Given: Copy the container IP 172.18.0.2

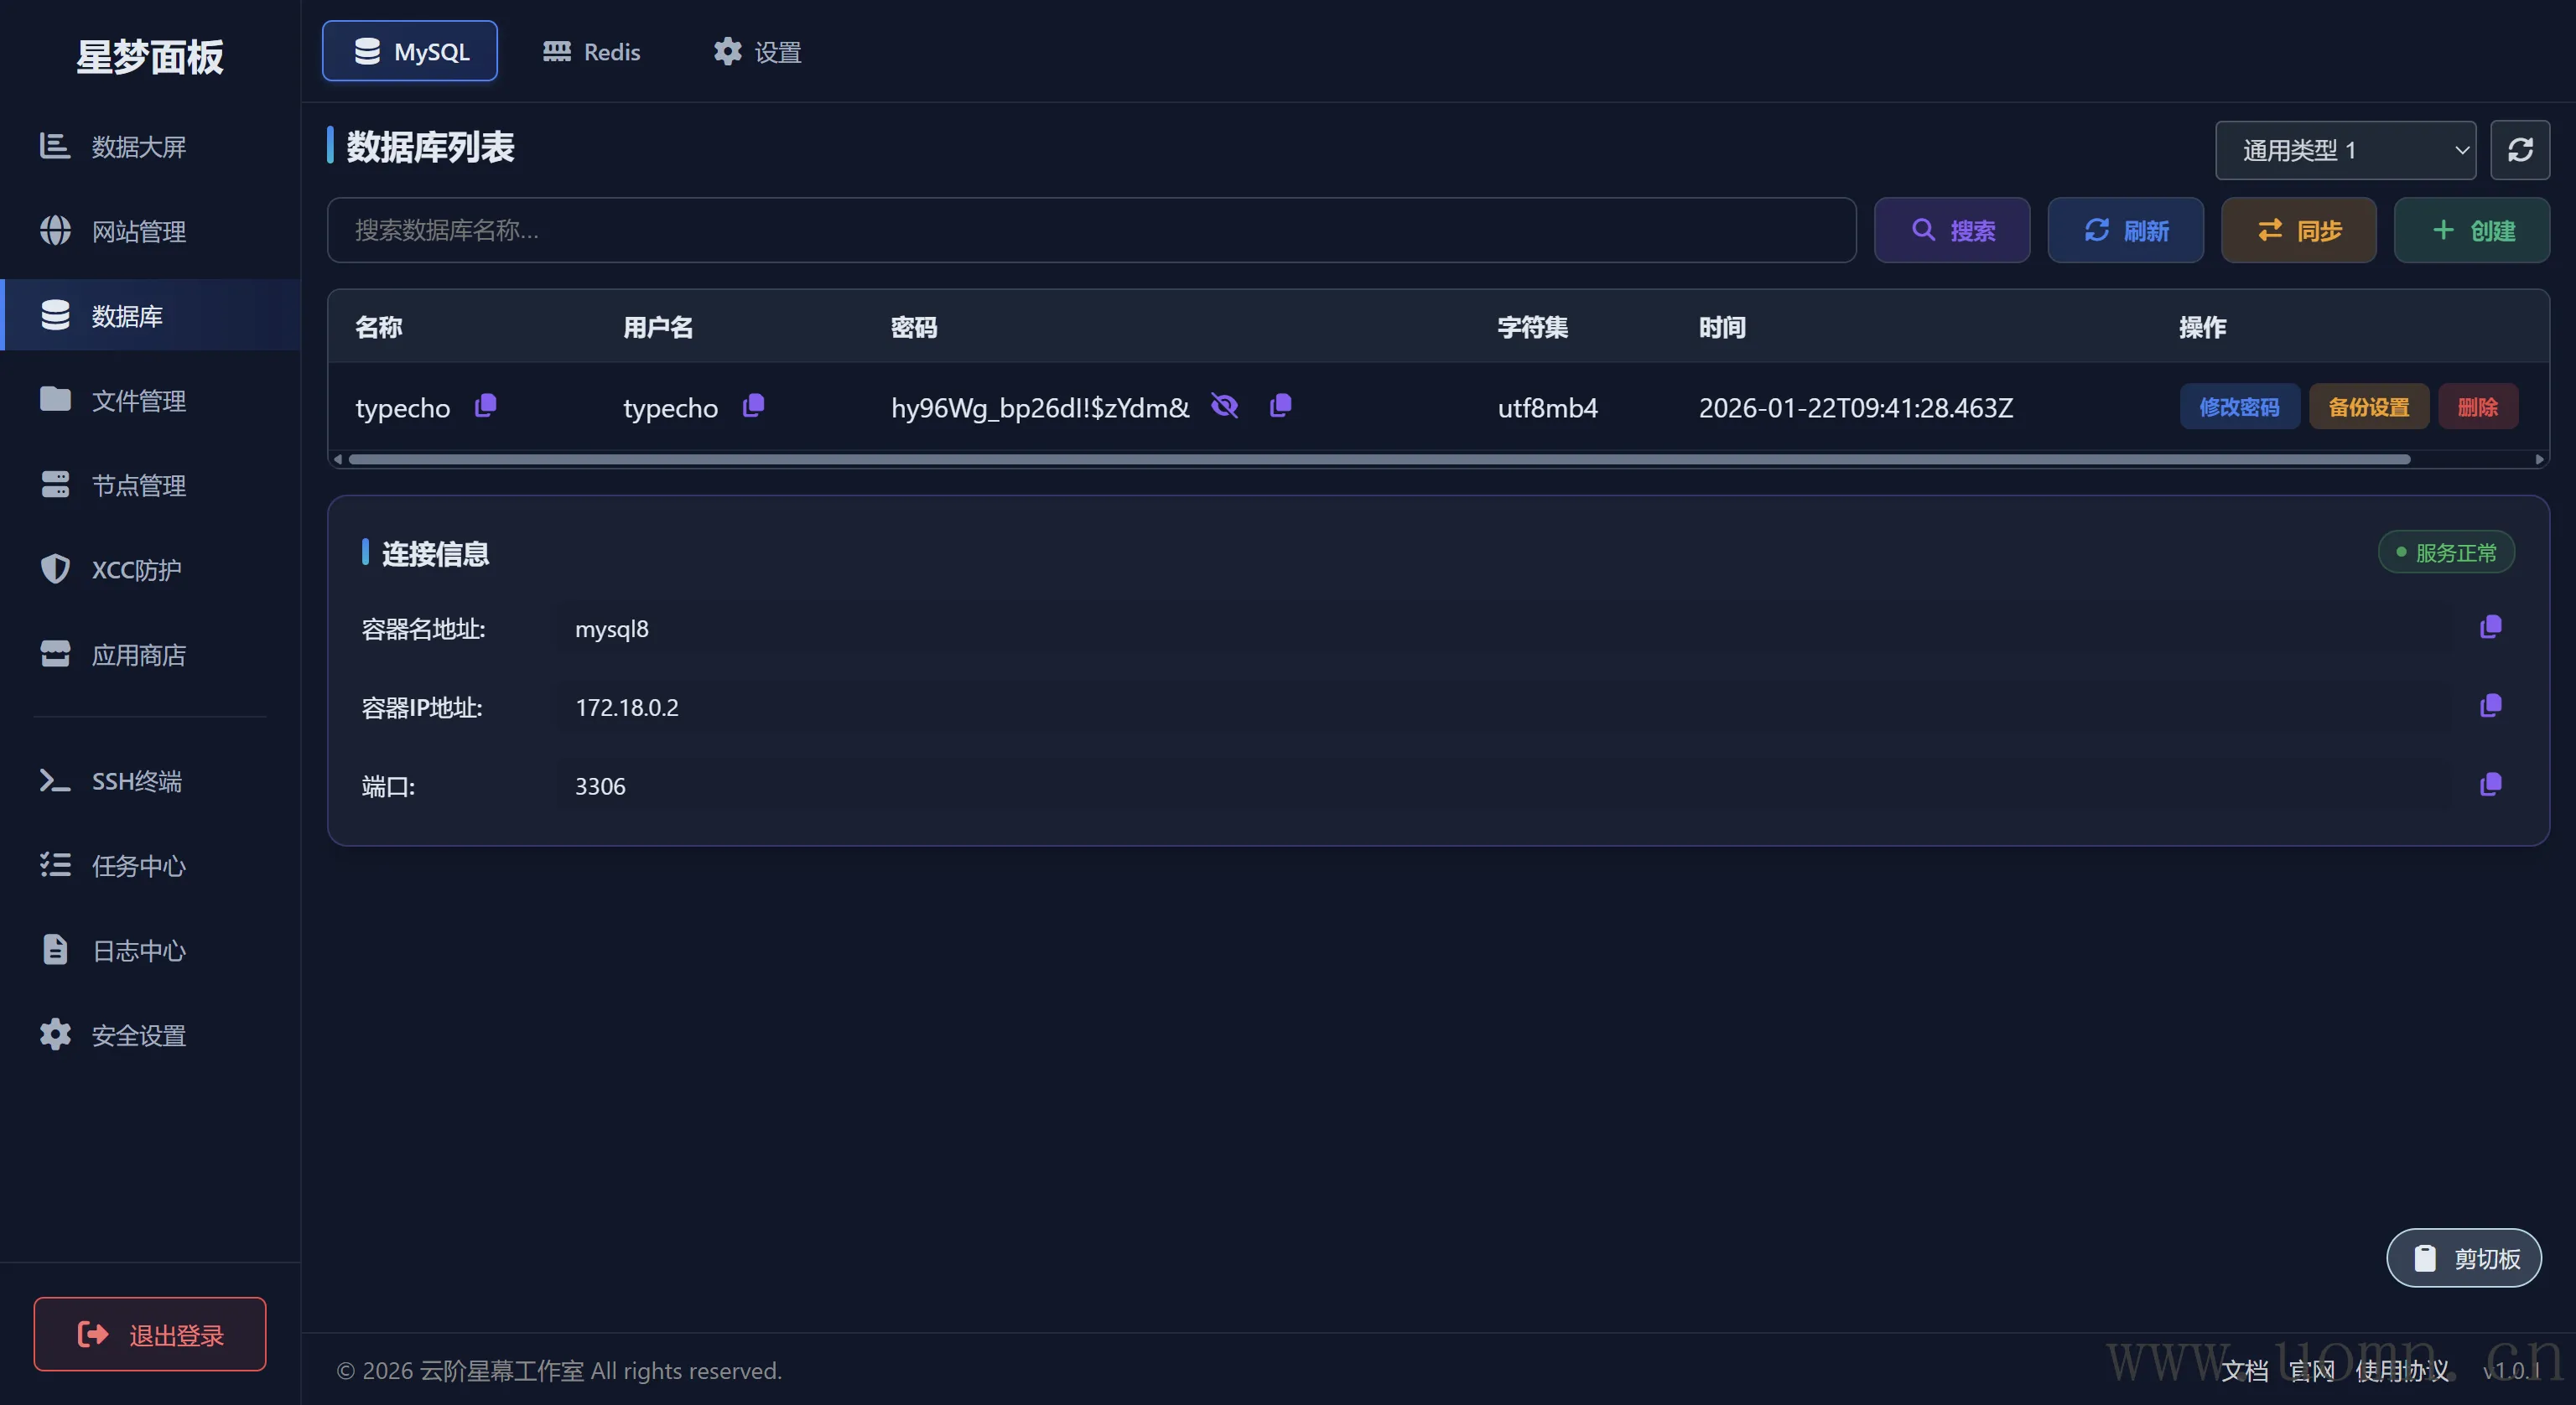Looking at the screenshot, I should click(2490, 706).
